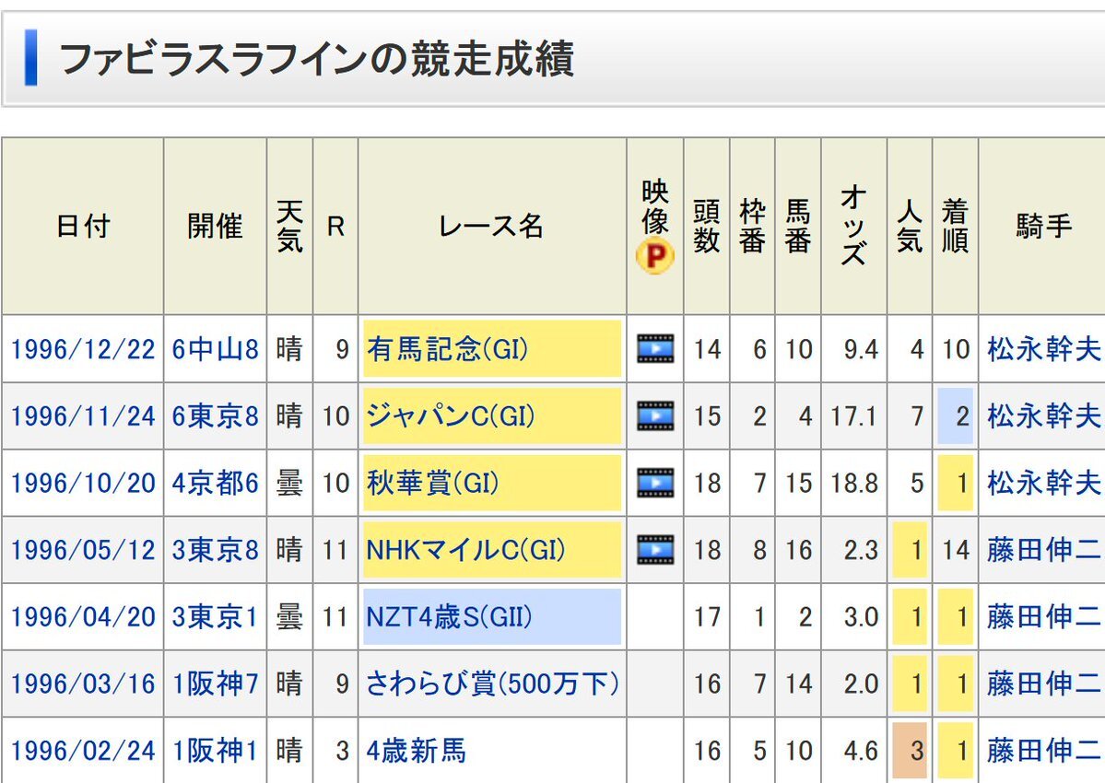
Task: Open the 6中山8 meeting link
Action: click(215, 349)
